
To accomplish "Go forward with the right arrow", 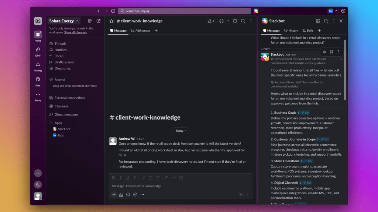I will coord(106,11).
